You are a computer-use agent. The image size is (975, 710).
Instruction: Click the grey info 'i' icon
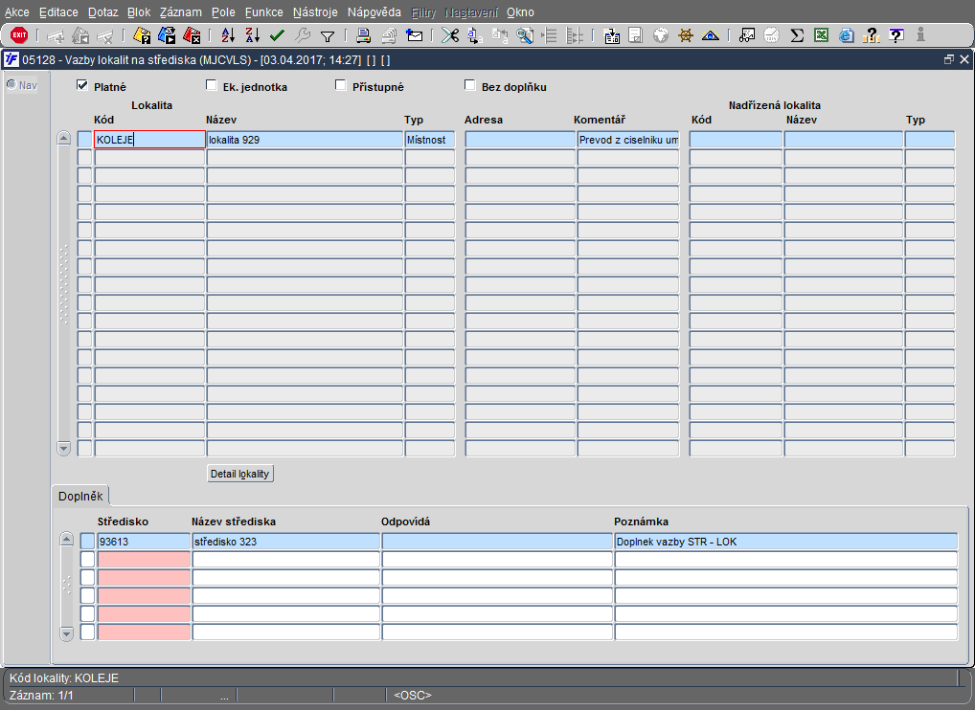click(921, 35)
